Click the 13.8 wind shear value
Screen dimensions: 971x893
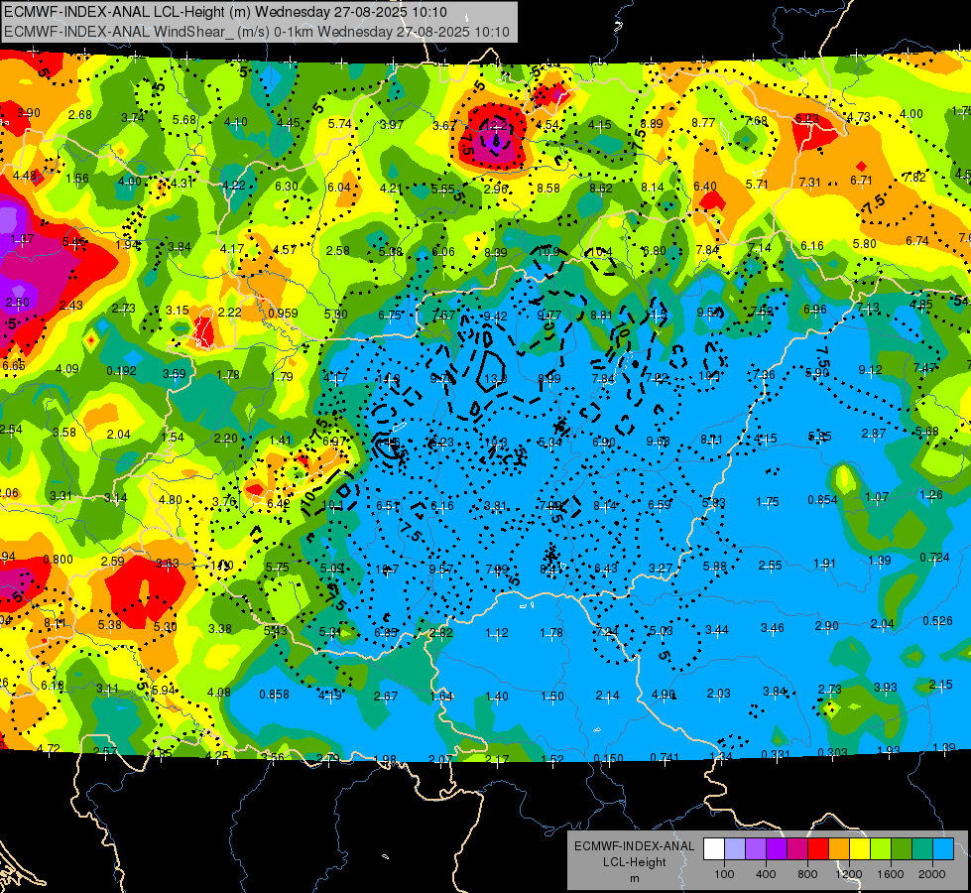tap(495, 379)
